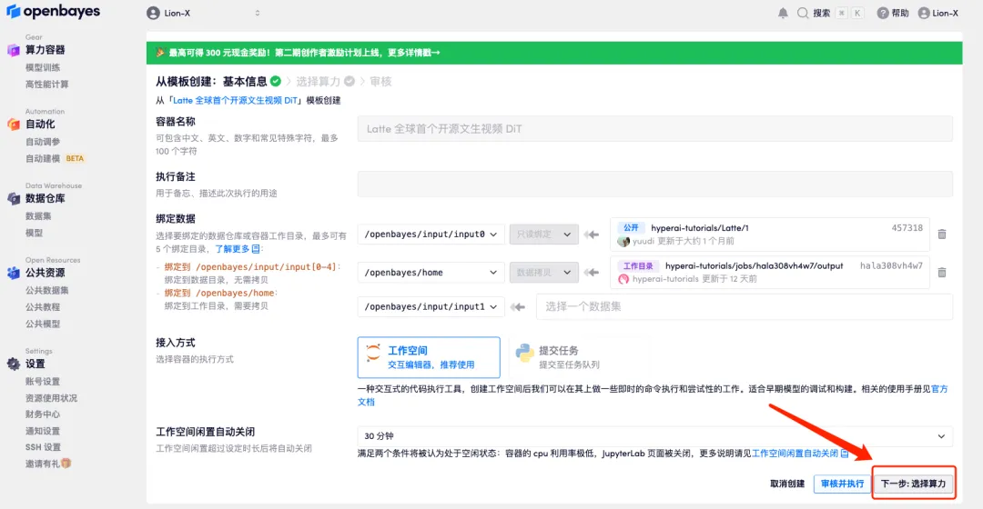The height and width of the screenshot is (509, 983).
Task: Open the Lion-X workspace switcher
Action: [204, 13]
